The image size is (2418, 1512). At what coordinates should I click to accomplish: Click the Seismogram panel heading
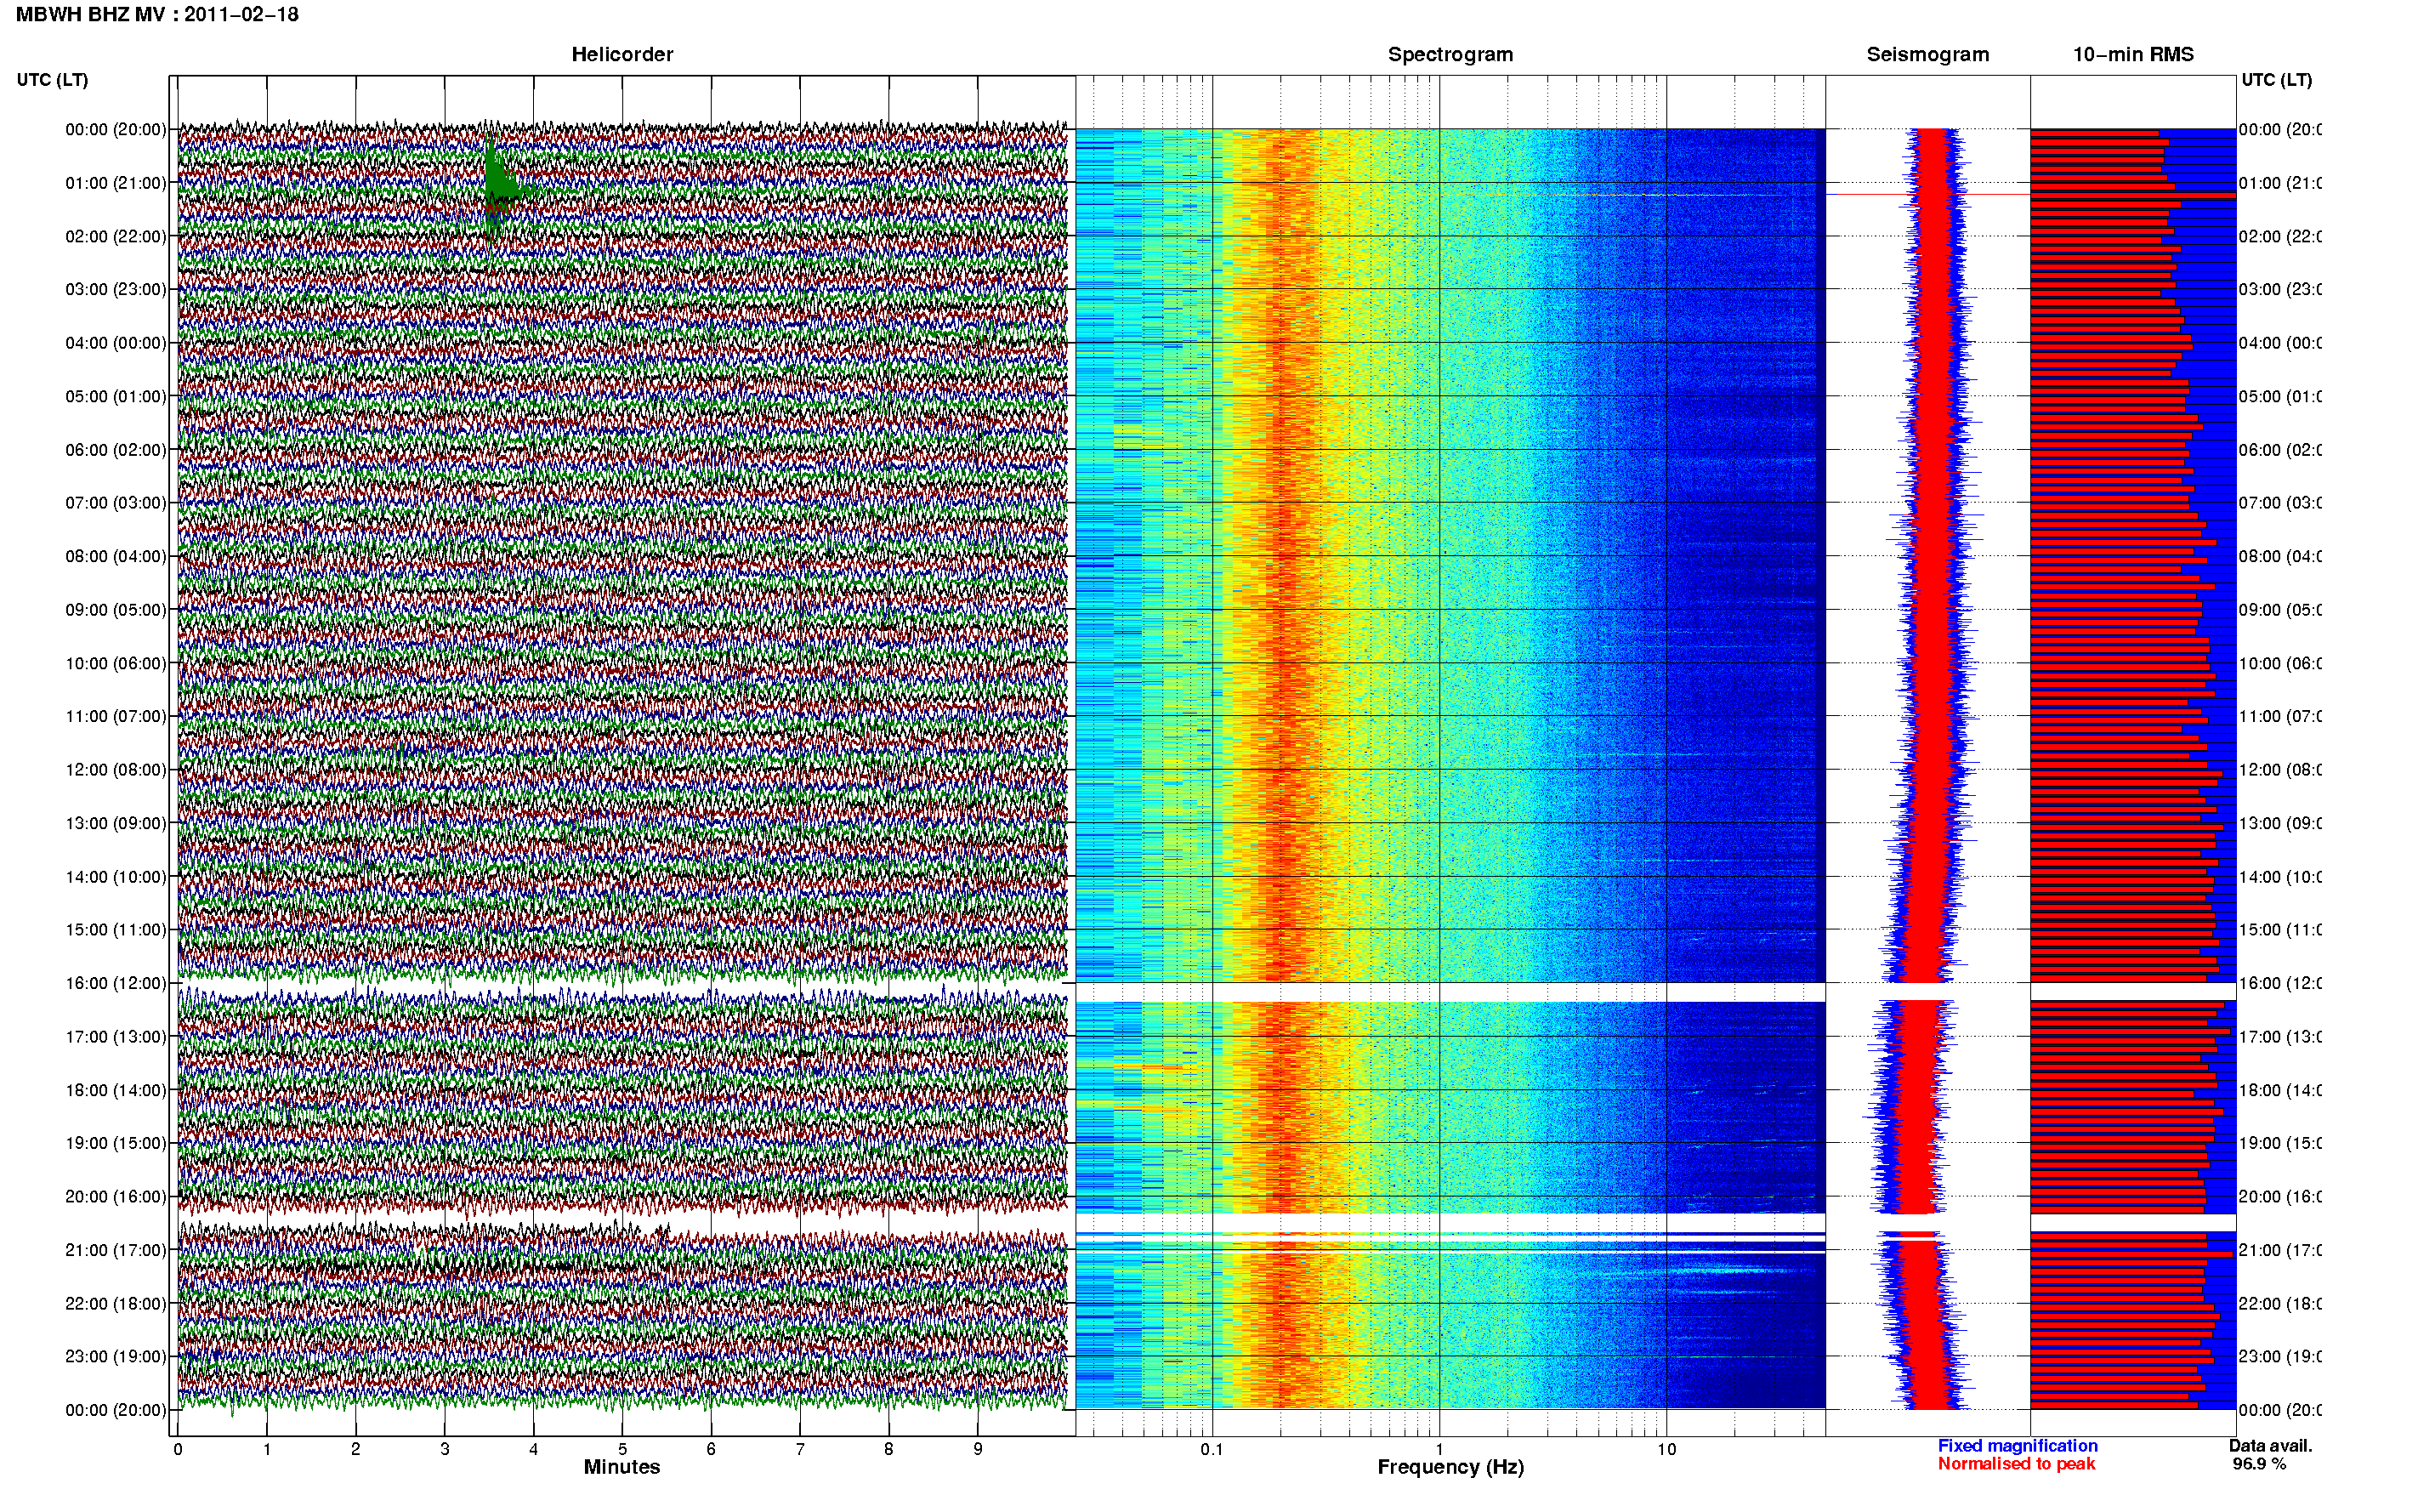(1927, 54)
